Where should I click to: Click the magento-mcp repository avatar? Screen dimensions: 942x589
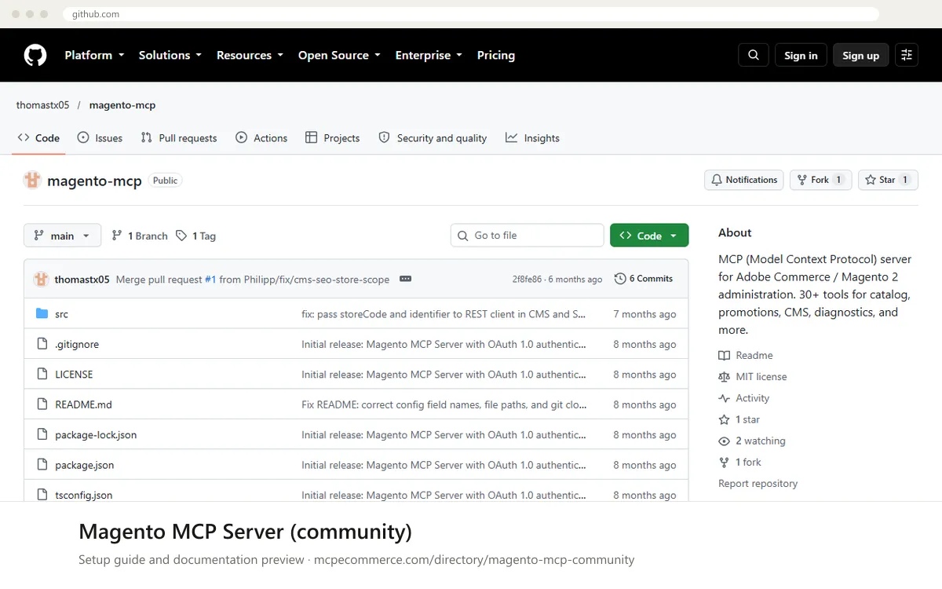coord(32,180)
